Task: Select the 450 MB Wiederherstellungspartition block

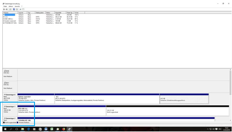Action: click(184, 99)
